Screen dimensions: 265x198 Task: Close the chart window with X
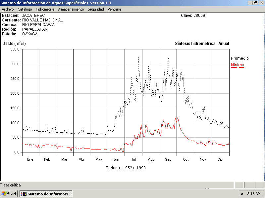point(261,3)
